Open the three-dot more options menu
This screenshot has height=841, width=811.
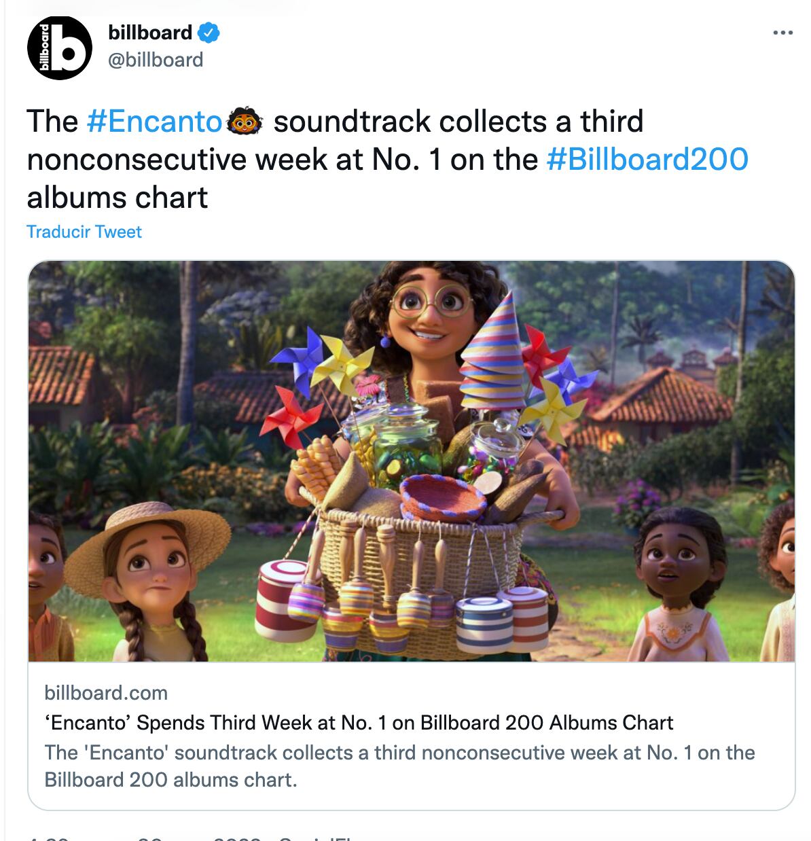(782, 33)
